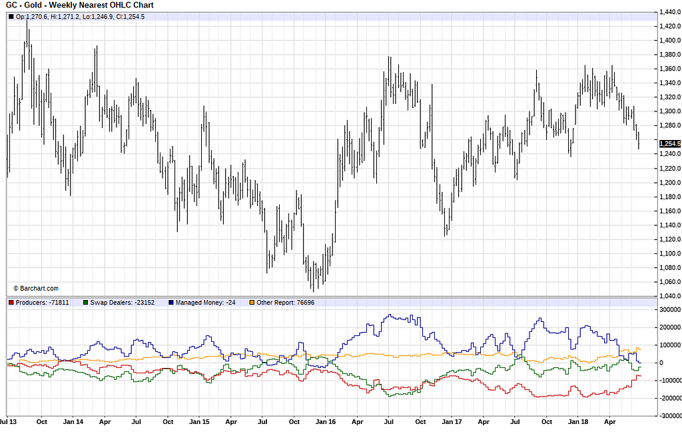Image resolution: width=682 pixels, height=440 pixels.
Task: Click the 'Other Report: 76696' legend label
Action: tap(285, 303)
